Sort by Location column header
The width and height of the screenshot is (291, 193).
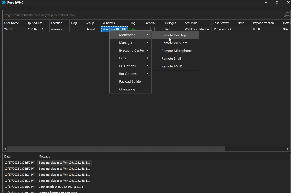(59, 23)
